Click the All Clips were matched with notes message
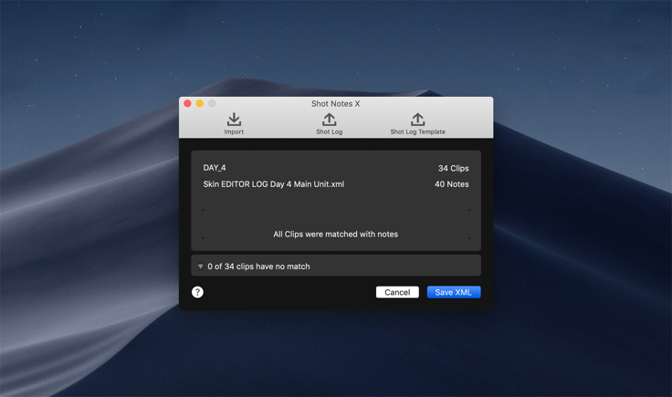Image resolution: width=672 pixels, height=397 pixels. [x=336, y=235]
